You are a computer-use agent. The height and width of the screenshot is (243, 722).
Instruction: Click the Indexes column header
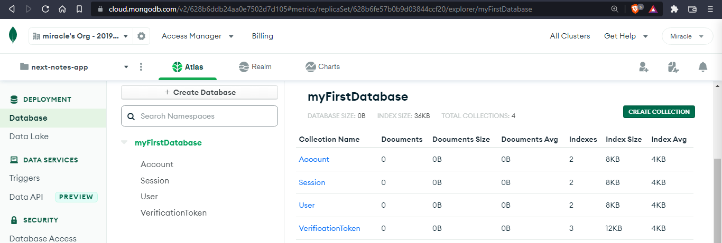point(583,140)
